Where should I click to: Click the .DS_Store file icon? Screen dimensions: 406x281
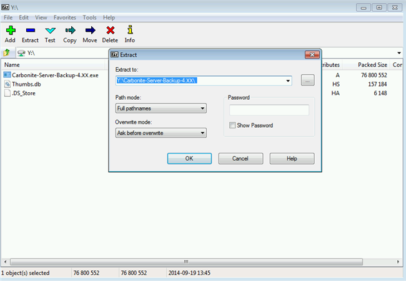click(7, 93)
